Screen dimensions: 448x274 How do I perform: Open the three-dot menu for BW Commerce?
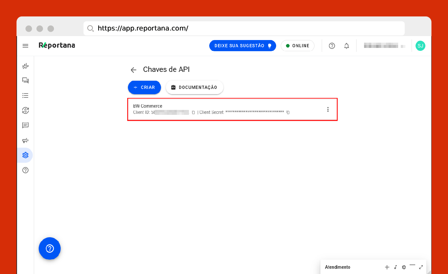coord(328,110)
